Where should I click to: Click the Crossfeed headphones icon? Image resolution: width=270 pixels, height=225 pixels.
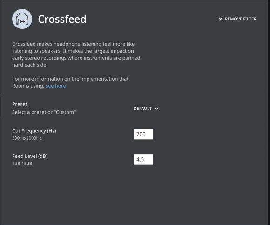tap(22, 19)
